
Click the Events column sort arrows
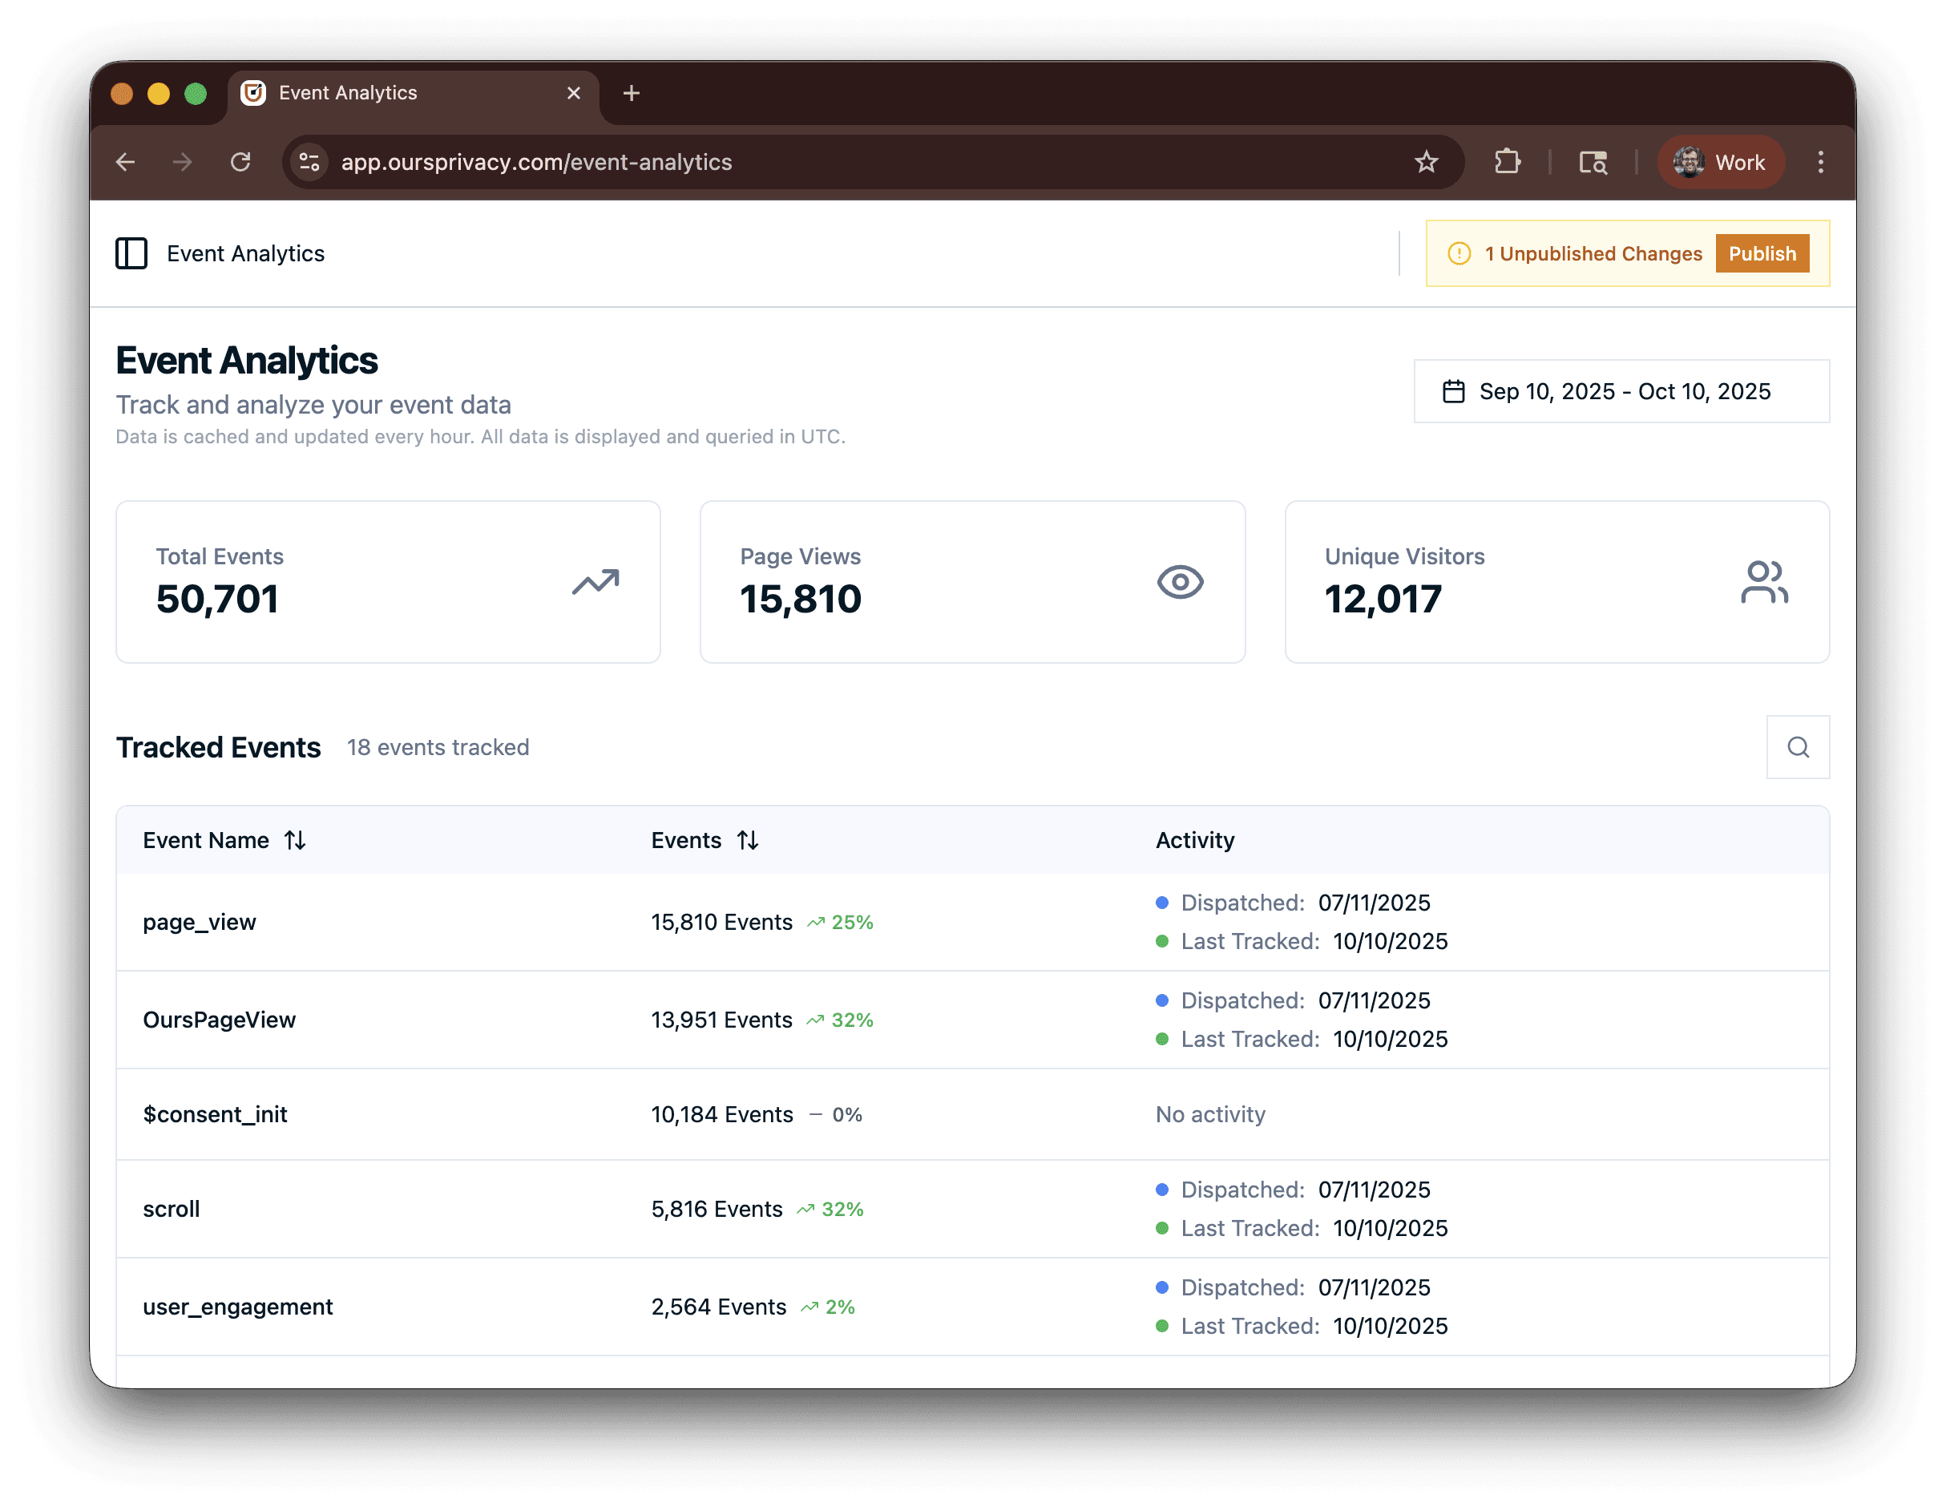tap(748, 840)
